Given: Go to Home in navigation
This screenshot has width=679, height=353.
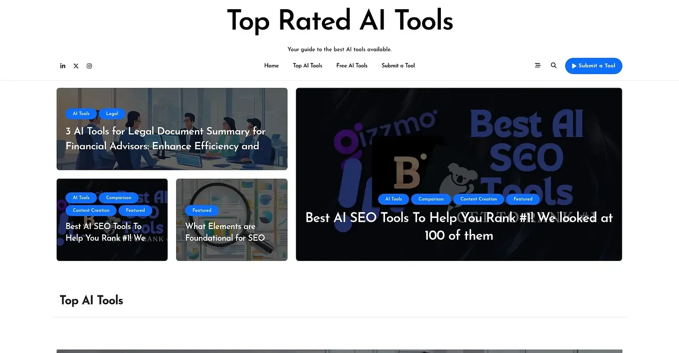Looking at the screenshot, I should coord(272,65).
